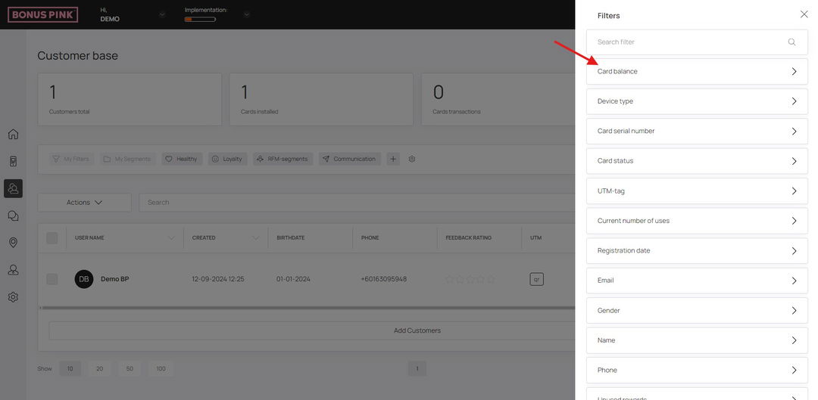
Task: Click the Cards transactions card
Action: tap(498, 99)
